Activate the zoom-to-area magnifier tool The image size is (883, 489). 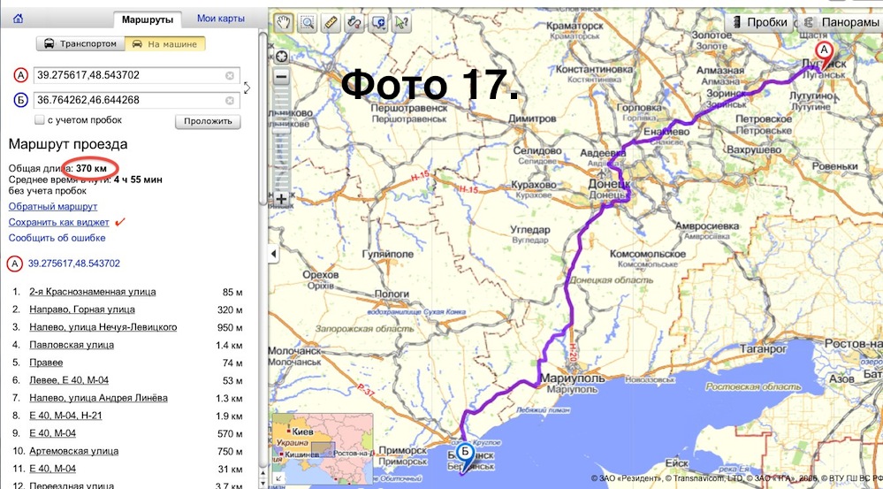pos(308,22)
